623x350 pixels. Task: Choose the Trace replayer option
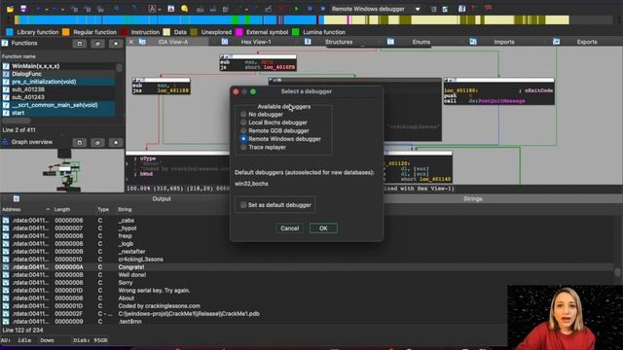pos(243,147)
